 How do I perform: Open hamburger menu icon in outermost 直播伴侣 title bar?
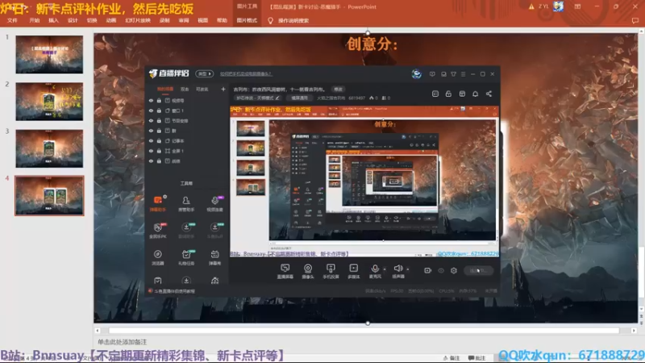[463, 74]
